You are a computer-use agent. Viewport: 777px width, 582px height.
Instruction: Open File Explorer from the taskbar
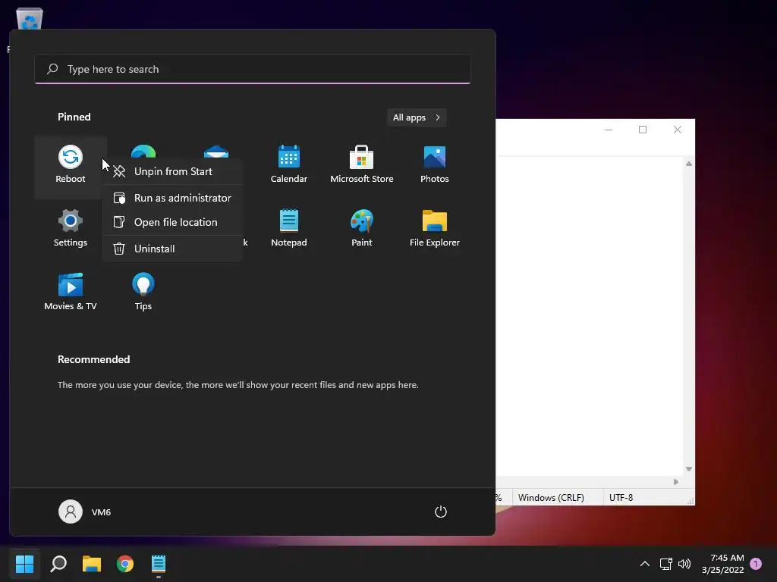coord(92,563)
